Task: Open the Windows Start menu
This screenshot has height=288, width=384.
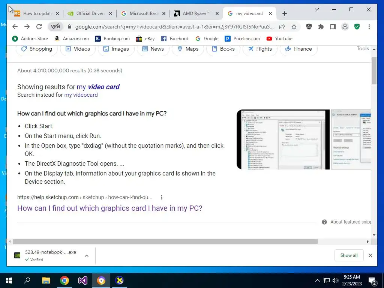Action: tap(9, 280)
